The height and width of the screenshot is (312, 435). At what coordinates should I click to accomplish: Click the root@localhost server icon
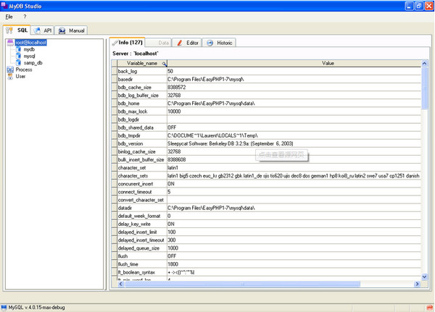tap(10, 43)
